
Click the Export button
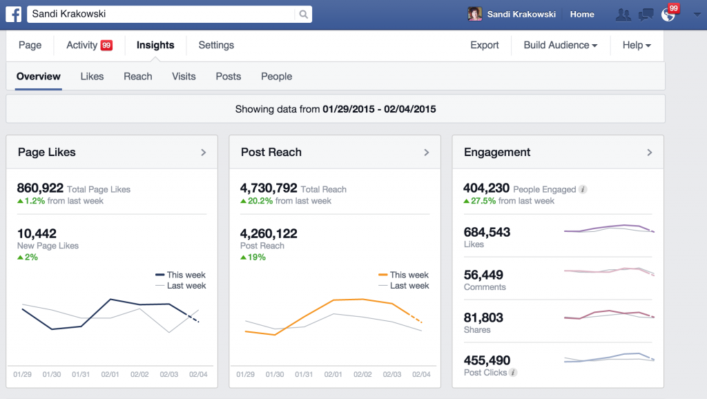[x=484, y=46]
